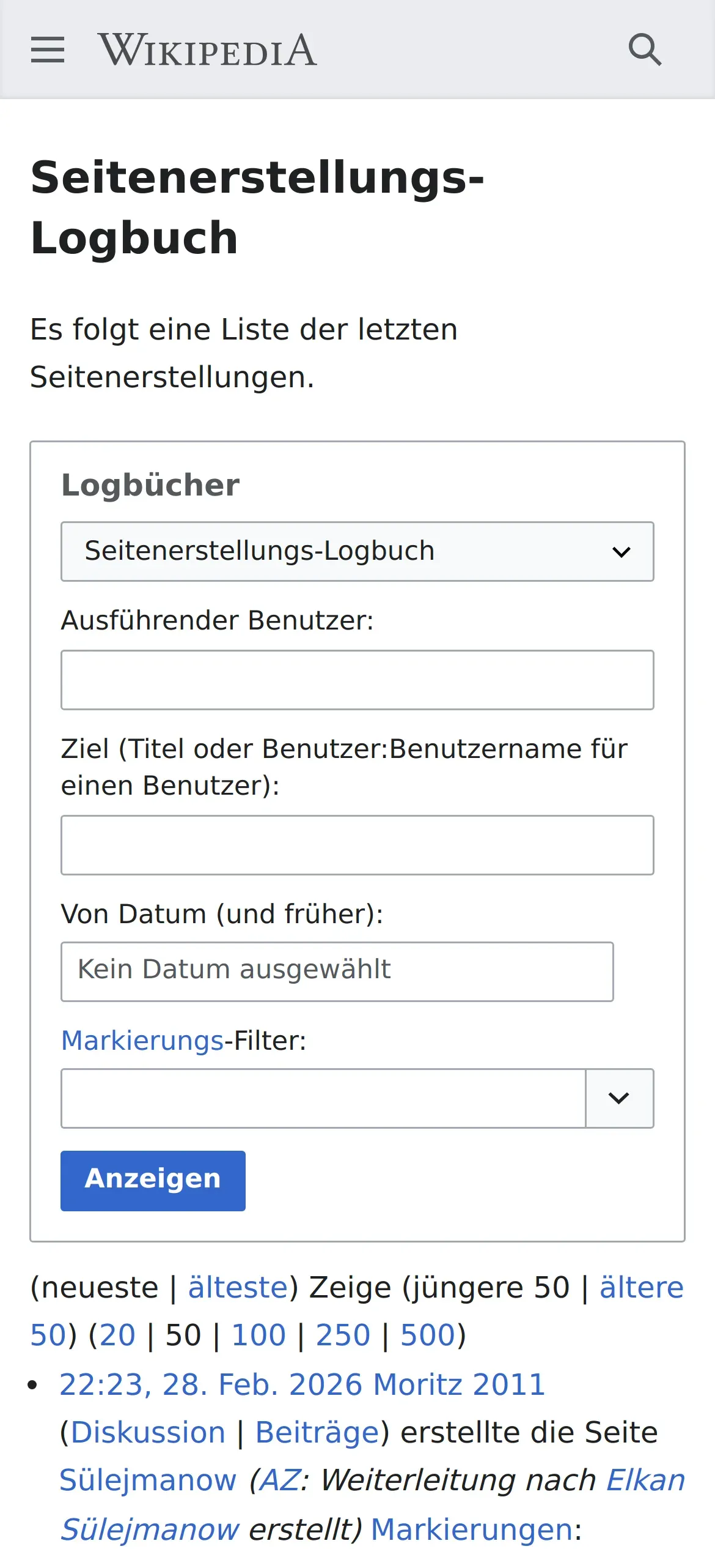
Task: View Beiträge of Moritz 2011
Action: click(318, 1433)
